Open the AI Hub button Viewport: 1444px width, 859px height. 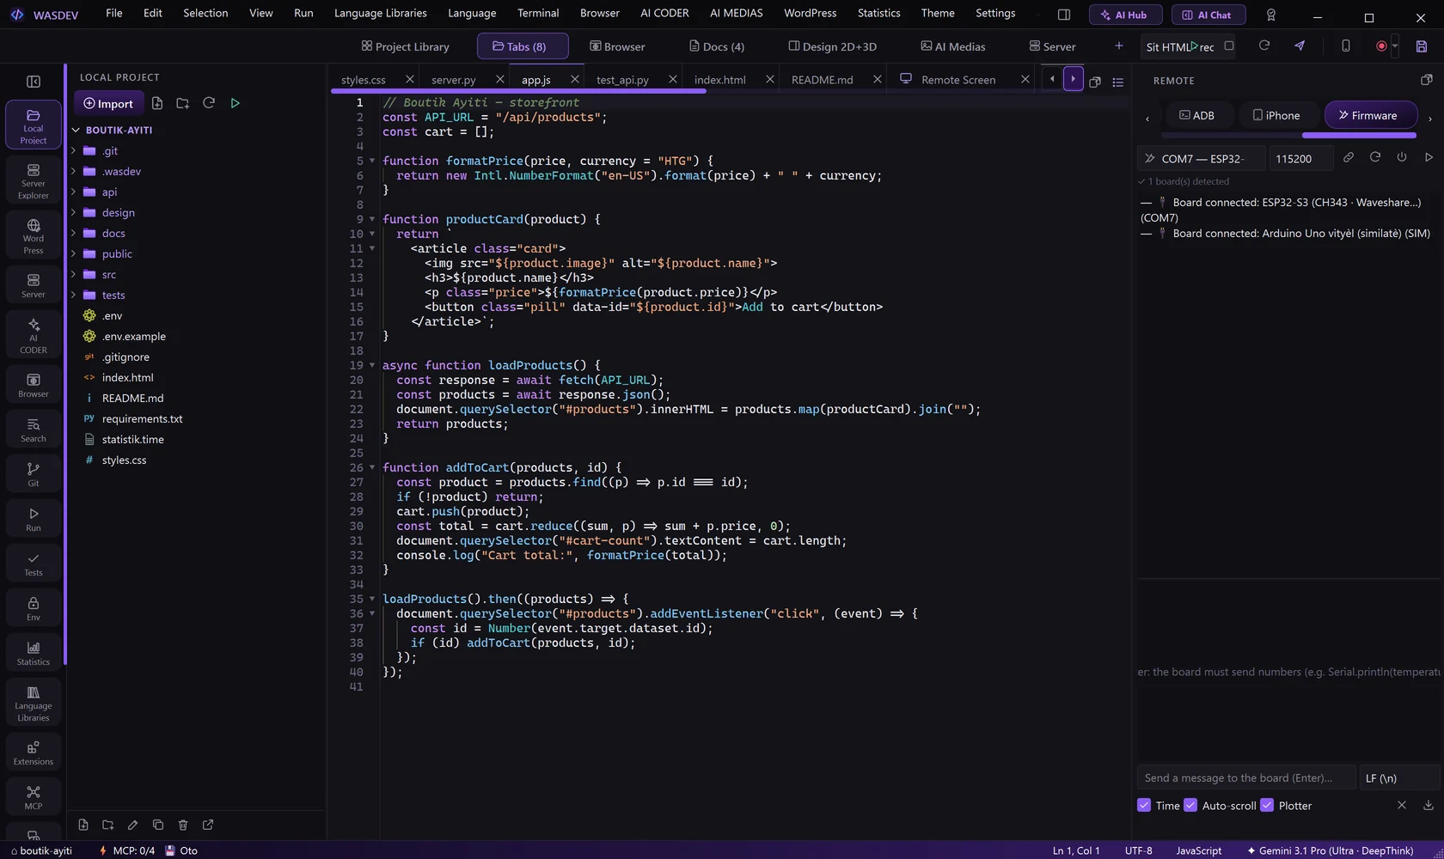(x=1125, y=15)
